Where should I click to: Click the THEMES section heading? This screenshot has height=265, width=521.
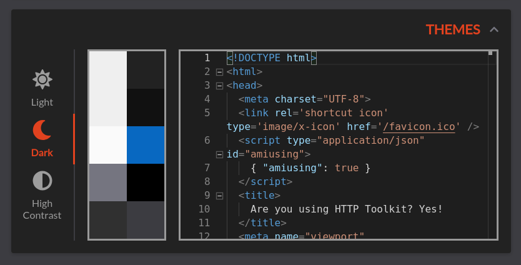453,29
